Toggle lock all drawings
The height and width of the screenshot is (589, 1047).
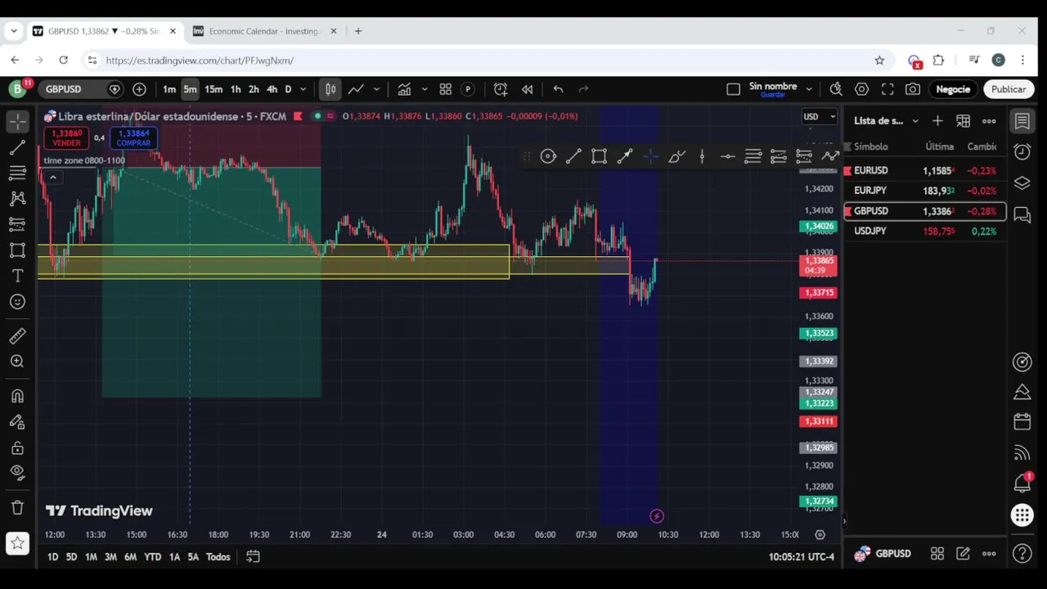[x=17, y=447]
